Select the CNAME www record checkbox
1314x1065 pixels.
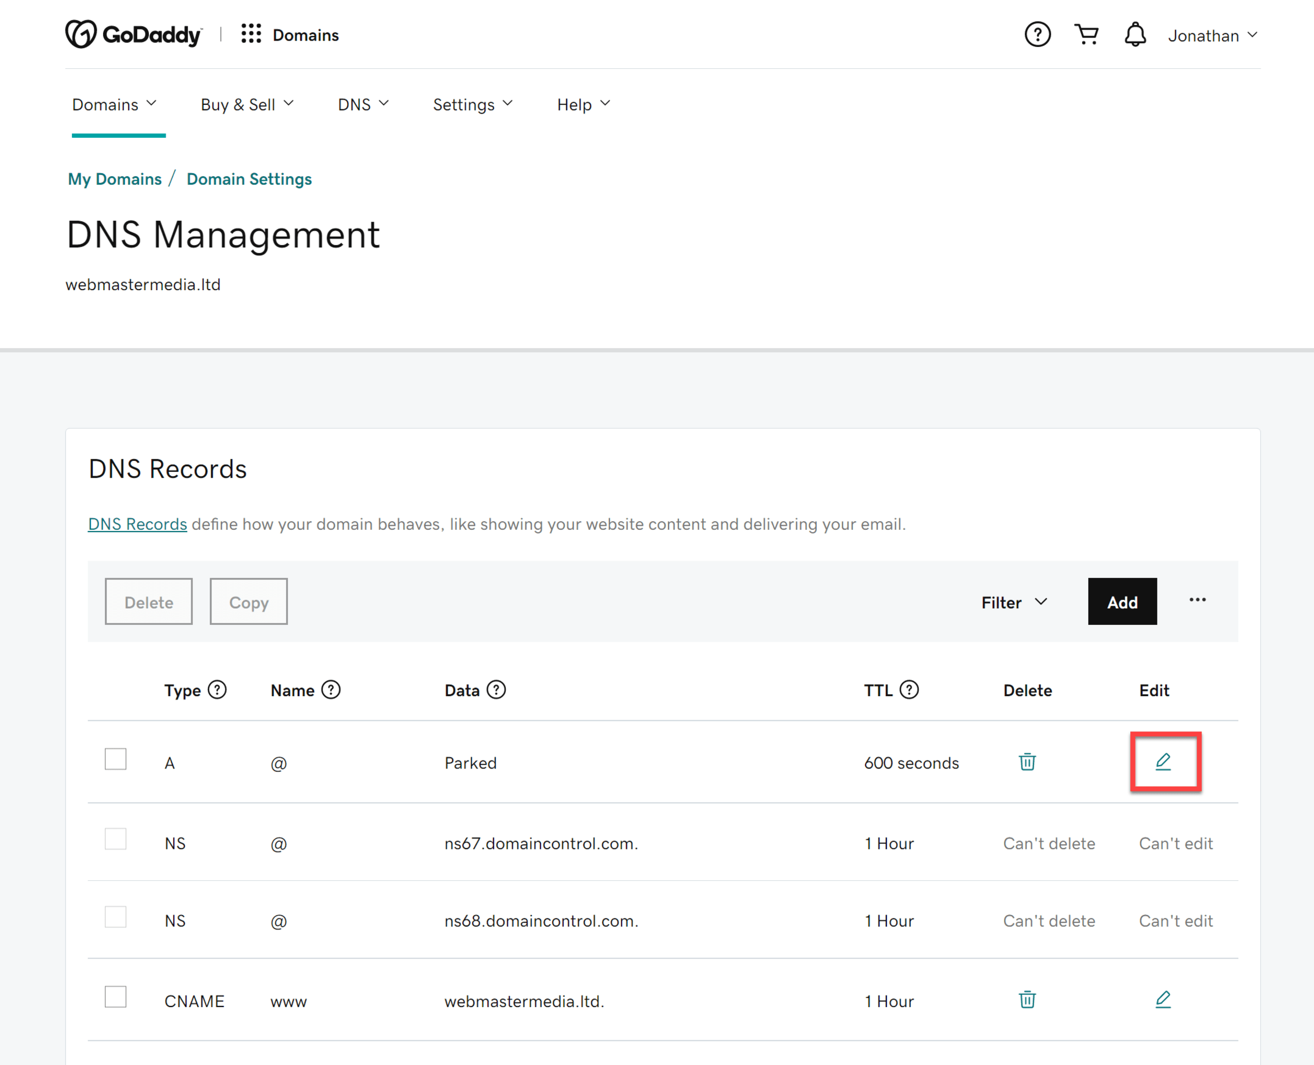(x=115, y=996)
